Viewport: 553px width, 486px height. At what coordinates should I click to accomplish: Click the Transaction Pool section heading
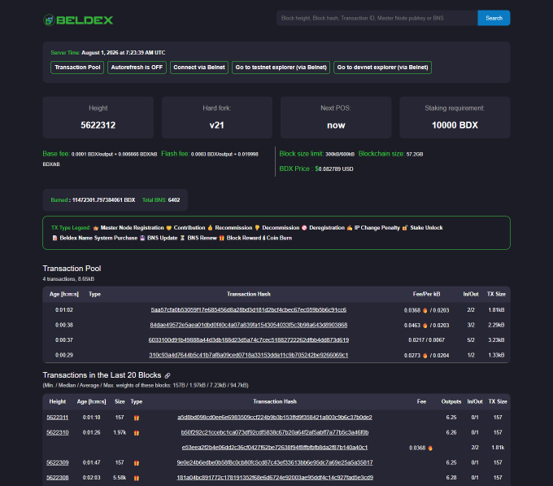(72, 269)
